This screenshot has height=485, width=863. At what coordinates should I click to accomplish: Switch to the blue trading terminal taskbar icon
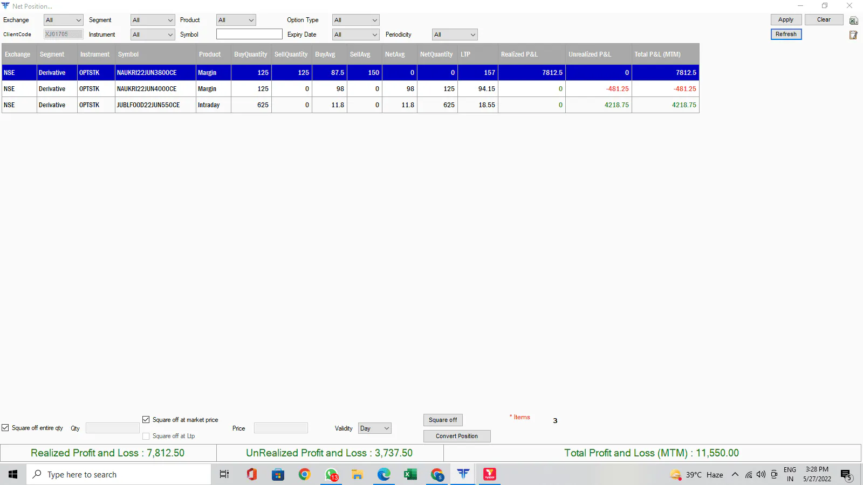(463, 474)
